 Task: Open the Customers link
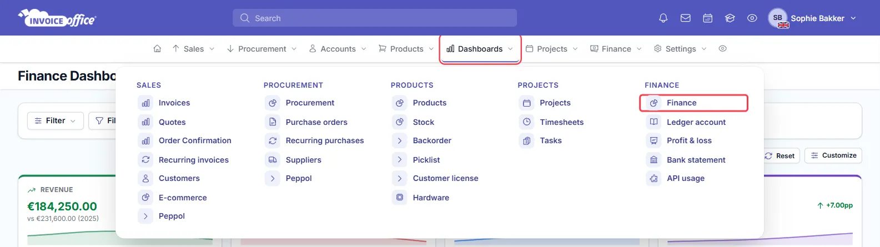pos(179,179)
